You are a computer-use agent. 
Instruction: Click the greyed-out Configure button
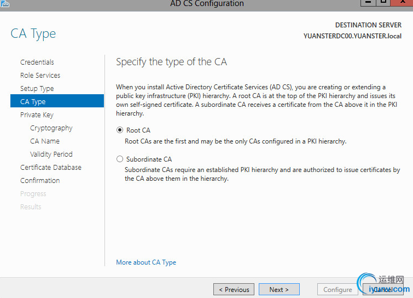point(338,290)
